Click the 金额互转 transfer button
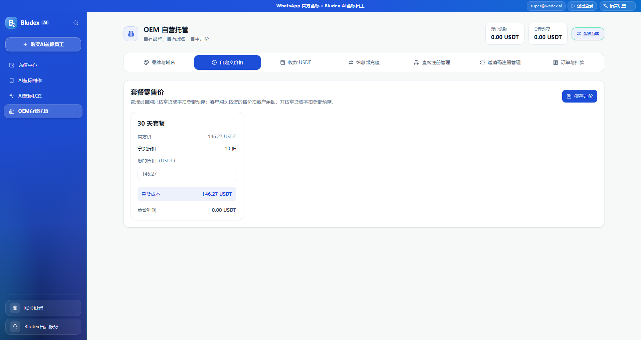Viewport: 641px width, 340px height. coord(588,34)
